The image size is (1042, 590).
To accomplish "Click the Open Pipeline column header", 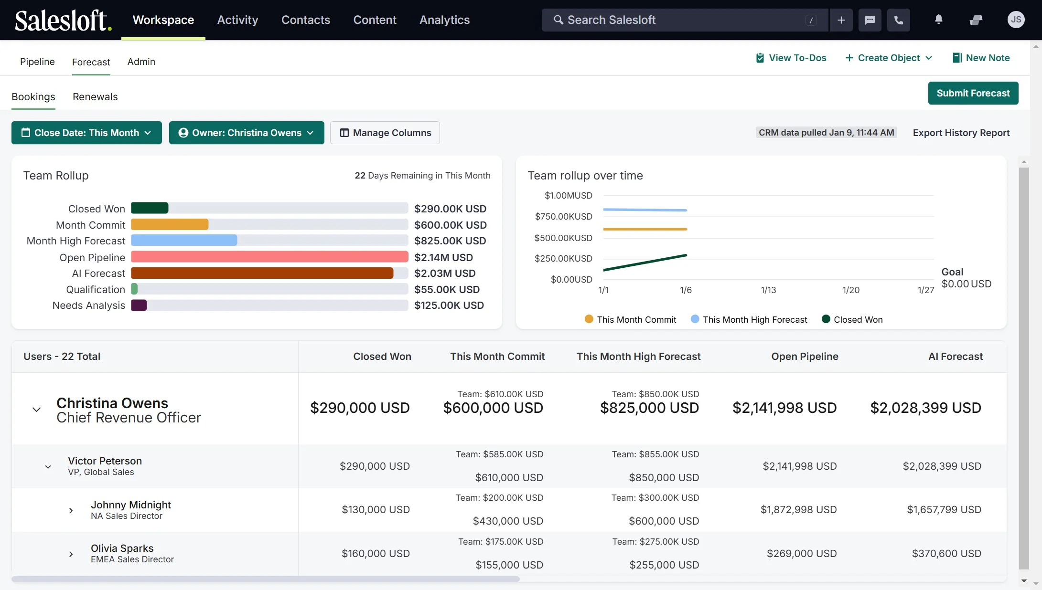I will pos(805,357).
